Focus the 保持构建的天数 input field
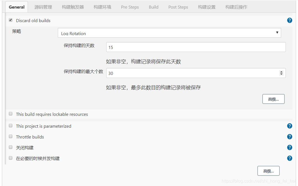Viewport: 298px width, 186px height. point(196,47)
